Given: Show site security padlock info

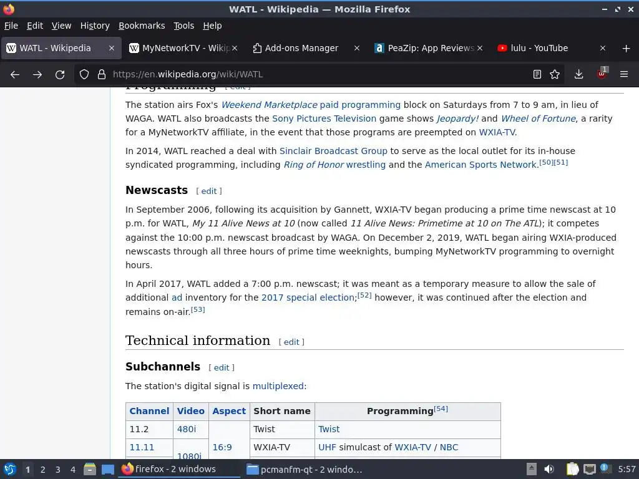Looking at the screenshot, I should click(x=102, y=75).
